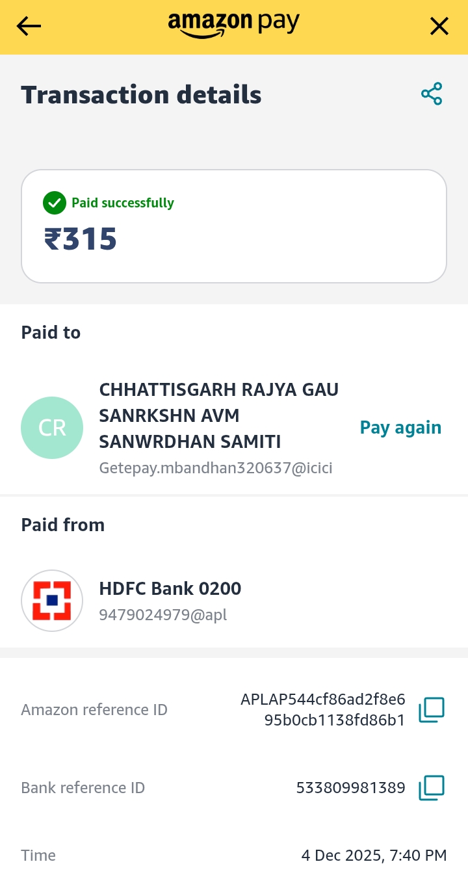The image size is (468, 890).
Task: Select the payee name Chhattisgarh Rajya Gau
Action: (218, 416)
